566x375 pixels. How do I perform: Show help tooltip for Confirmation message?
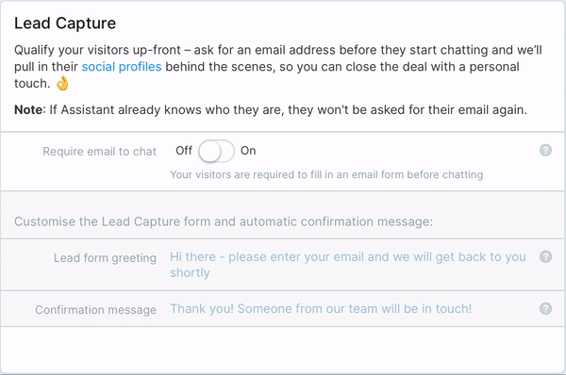point(545,309)
